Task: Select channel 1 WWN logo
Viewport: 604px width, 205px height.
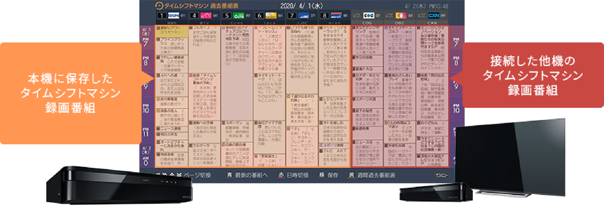Action: click(173, 15)
